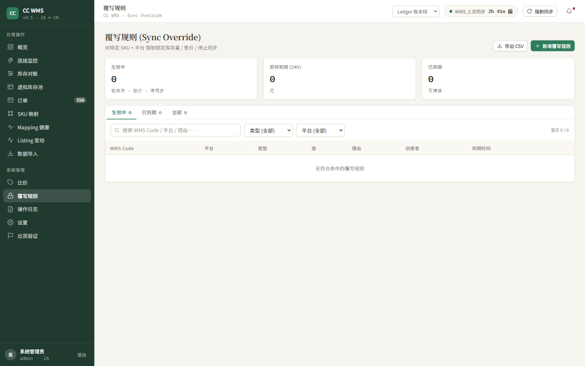Screen dimensions: 585x366
Task: Click the 虚拟库存池 layout icon
Action: 11,87
